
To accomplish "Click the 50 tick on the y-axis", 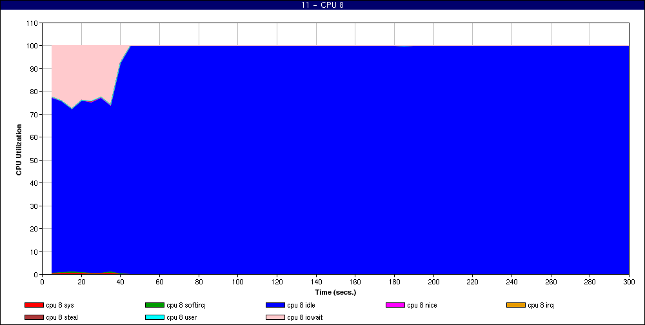I will (35, 160).
